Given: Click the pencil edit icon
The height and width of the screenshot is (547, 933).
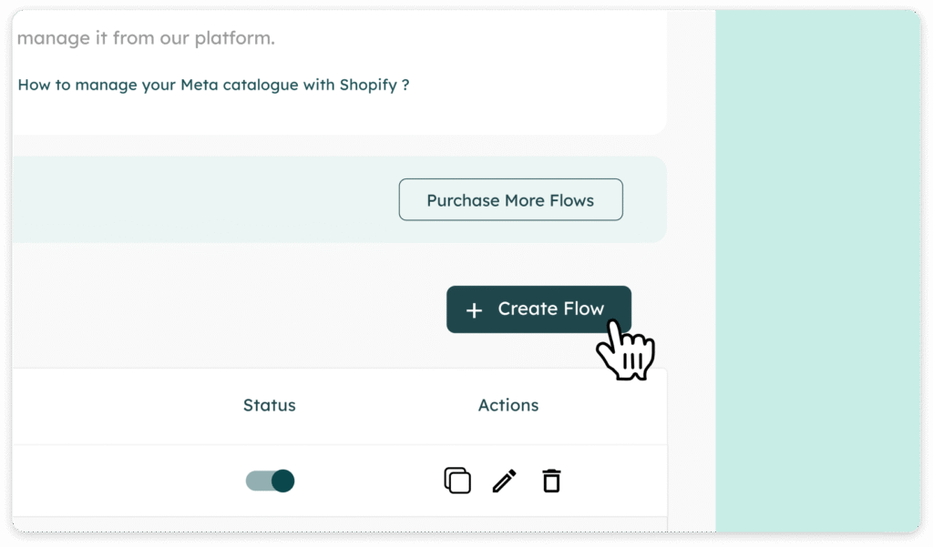Looking at the screenshot, I should pos(504,481).
